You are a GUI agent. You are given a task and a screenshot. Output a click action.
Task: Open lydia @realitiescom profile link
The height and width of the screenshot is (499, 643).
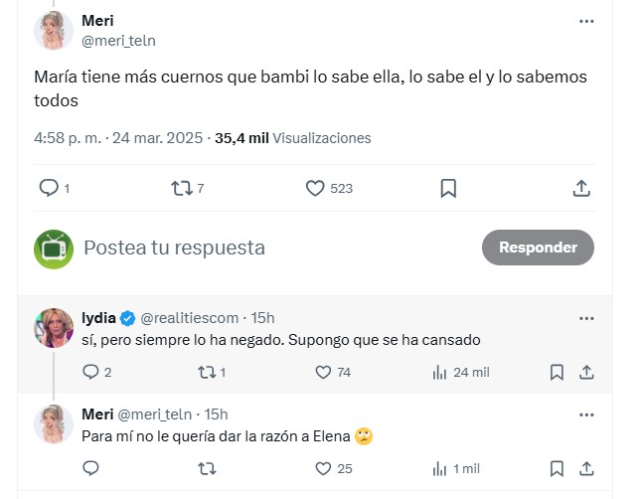point(189,318)
